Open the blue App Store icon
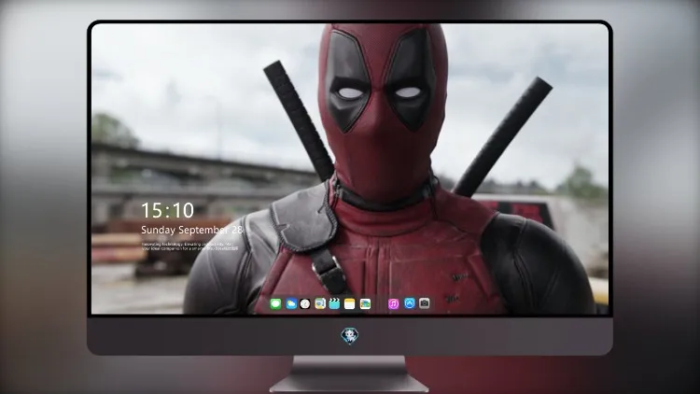This screenshot has height=394, width=700. (x=410, y=303)
